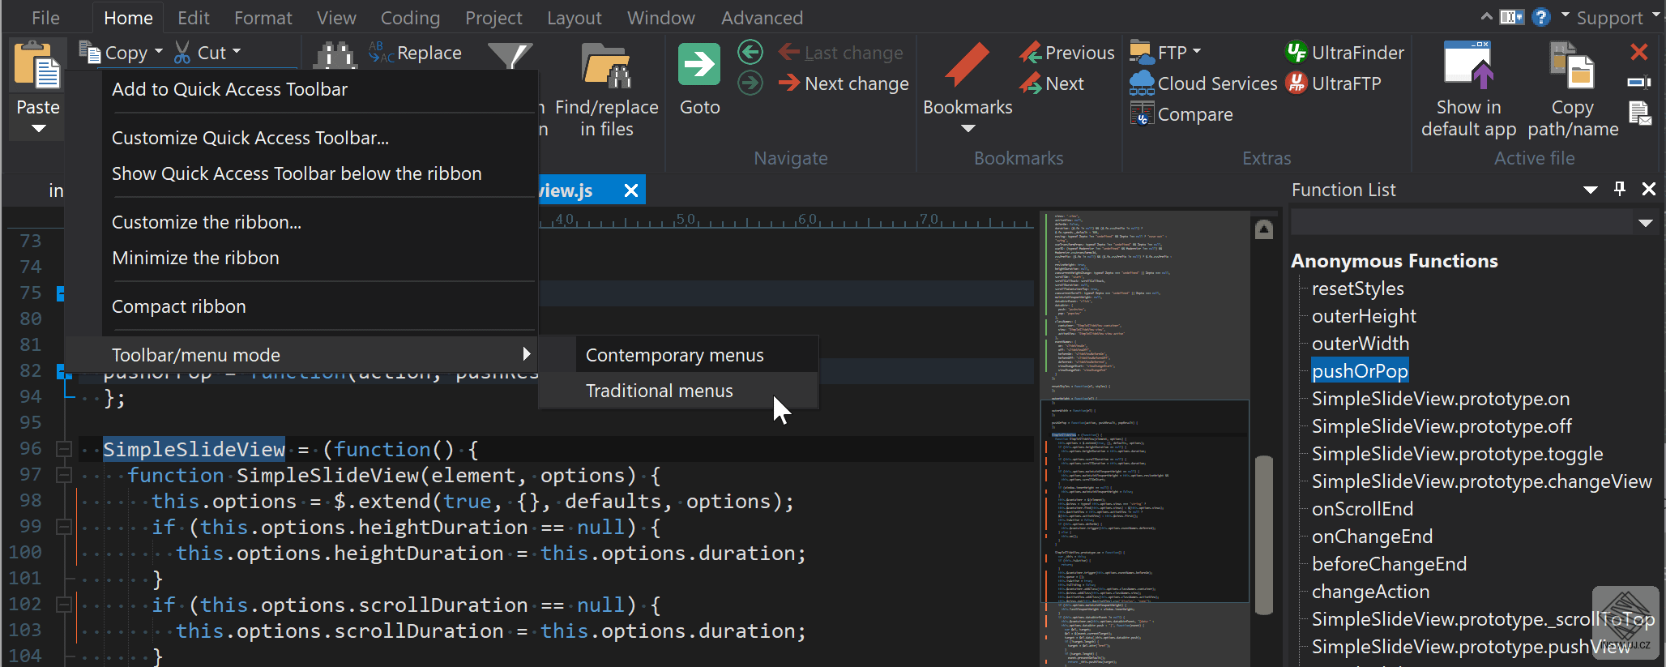Launch UltraFinder from Extras group

[x=1345, y=53]
